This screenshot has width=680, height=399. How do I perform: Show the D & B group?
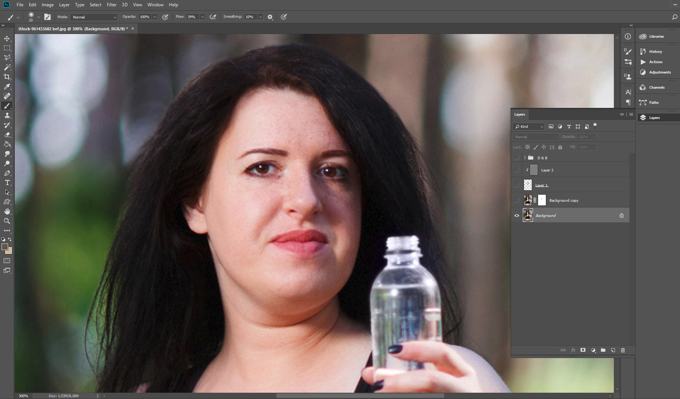pos(517,158)
